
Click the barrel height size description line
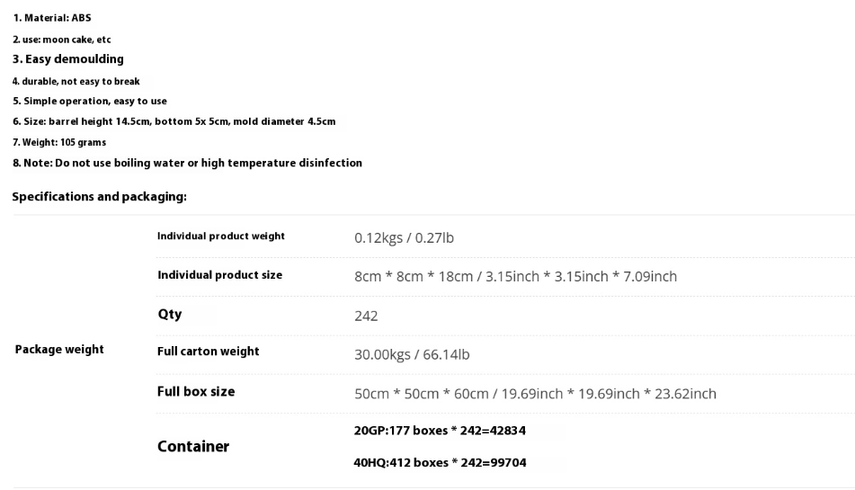174,121
